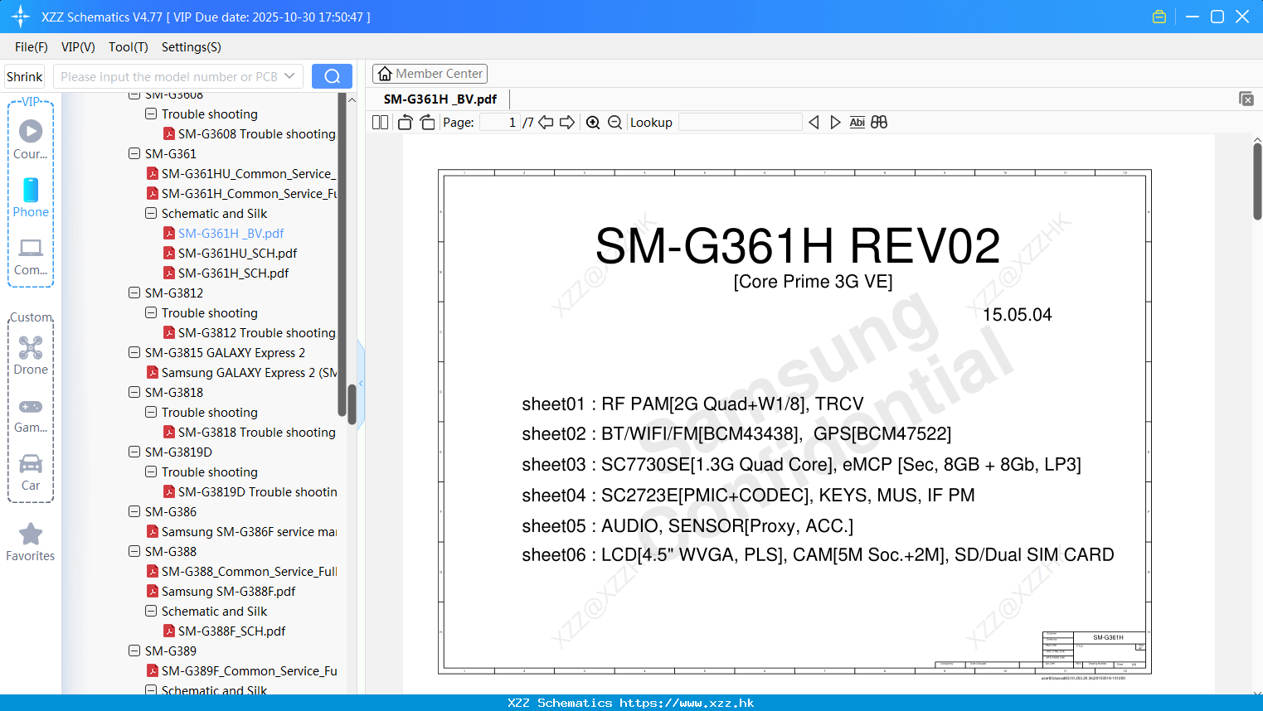Screen dimensions: 1263x711
Task: Collapse the SM-G388 tree node
Action: (134, 551)
